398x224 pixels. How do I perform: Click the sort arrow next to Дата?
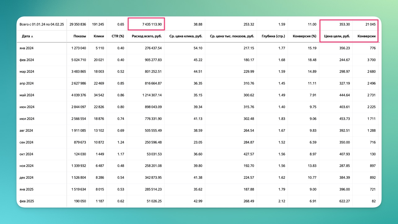tap(32, 36)
